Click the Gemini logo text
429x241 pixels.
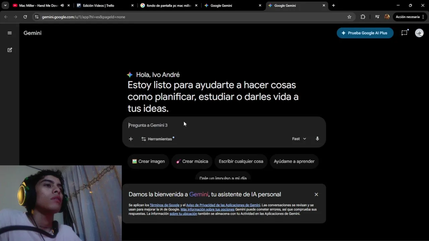click(x=33, y=33)
